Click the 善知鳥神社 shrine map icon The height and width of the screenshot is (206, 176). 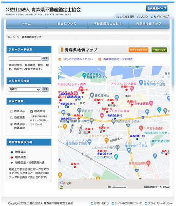[92, 95]
